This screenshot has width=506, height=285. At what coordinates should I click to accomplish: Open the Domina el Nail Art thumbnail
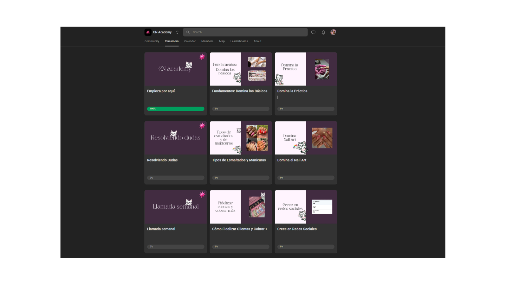[306, 138]
